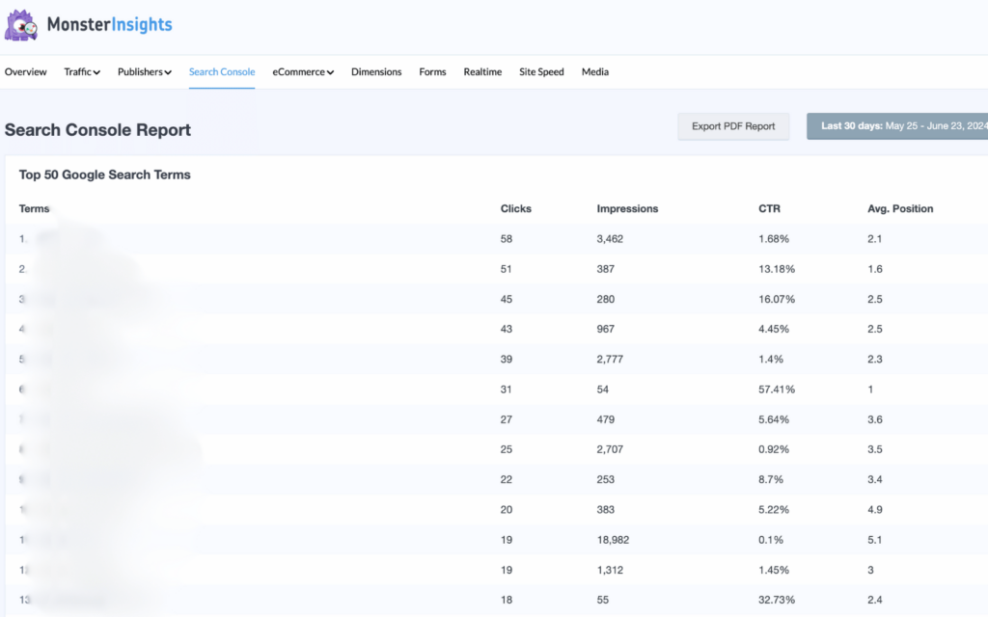Click the Export PDF Report button
This screenshot has width=988, height=617.
pyautogui.click(x=733, y=125)
